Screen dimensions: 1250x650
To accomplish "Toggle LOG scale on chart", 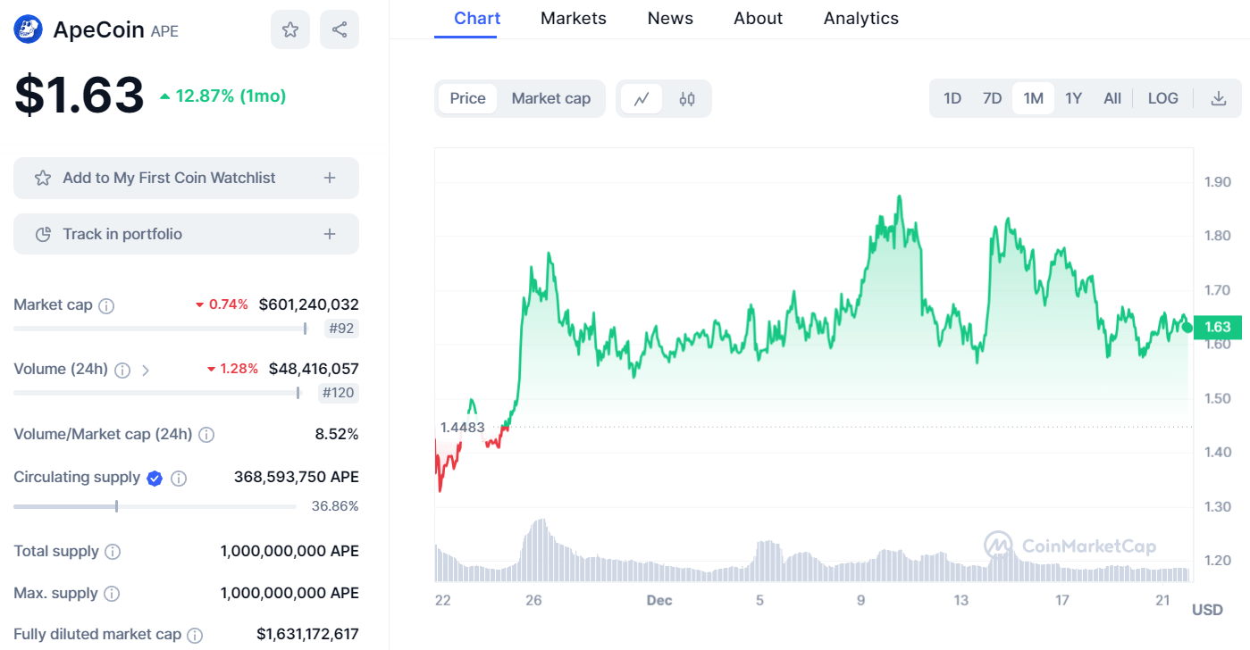I will pos(1163,98).
